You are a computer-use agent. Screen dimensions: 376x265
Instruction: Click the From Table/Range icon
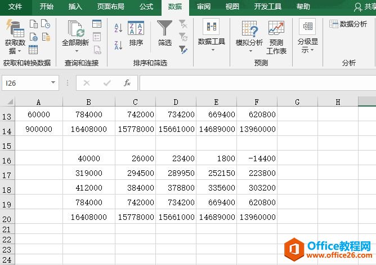pyautogui.click(x=33, y=50)
